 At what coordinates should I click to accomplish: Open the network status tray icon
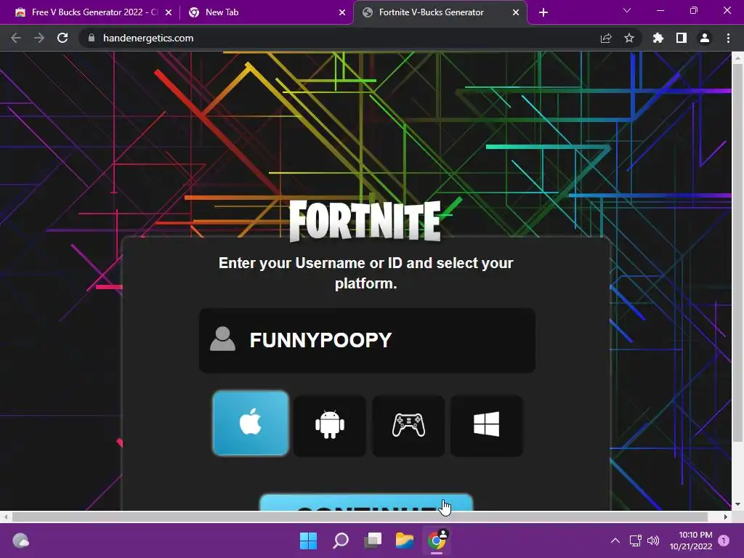pyautogui.click(x=635, y=541)
